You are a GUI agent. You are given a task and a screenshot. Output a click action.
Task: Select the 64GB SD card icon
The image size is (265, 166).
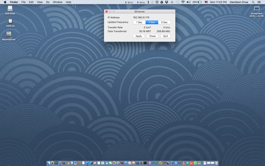click(x=10, y=22)
